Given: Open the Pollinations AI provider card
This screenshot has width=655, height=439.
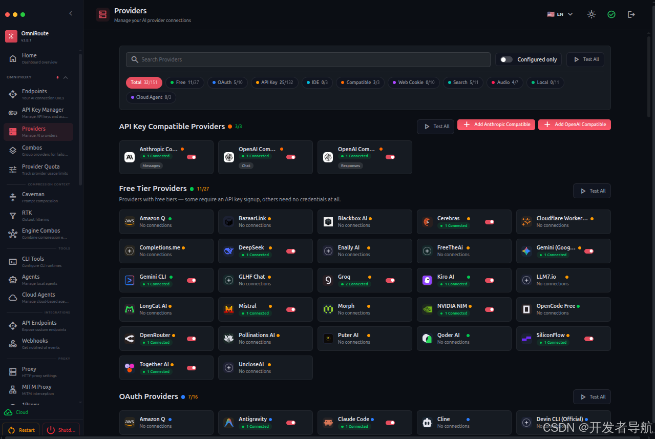Looking at the screenshot, I should coord(265,339).
